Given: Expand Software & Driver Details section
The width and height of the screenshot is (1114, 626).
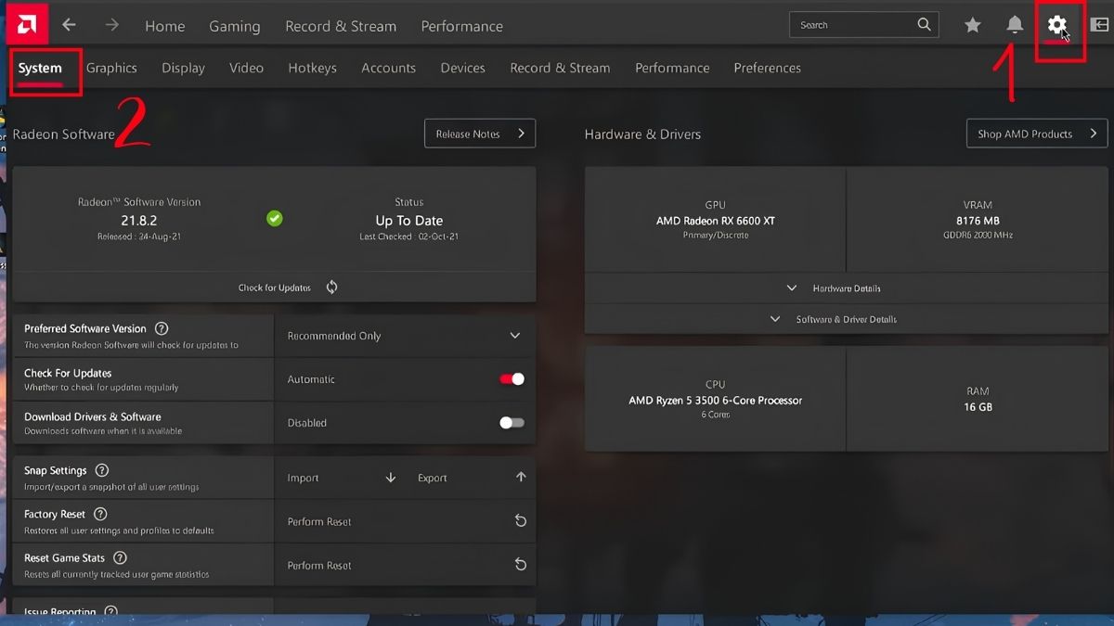Looking at the screenshot, I should click(834, 319).
